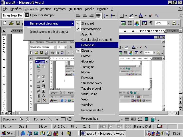Open the Modifica menu

point(16,9)
